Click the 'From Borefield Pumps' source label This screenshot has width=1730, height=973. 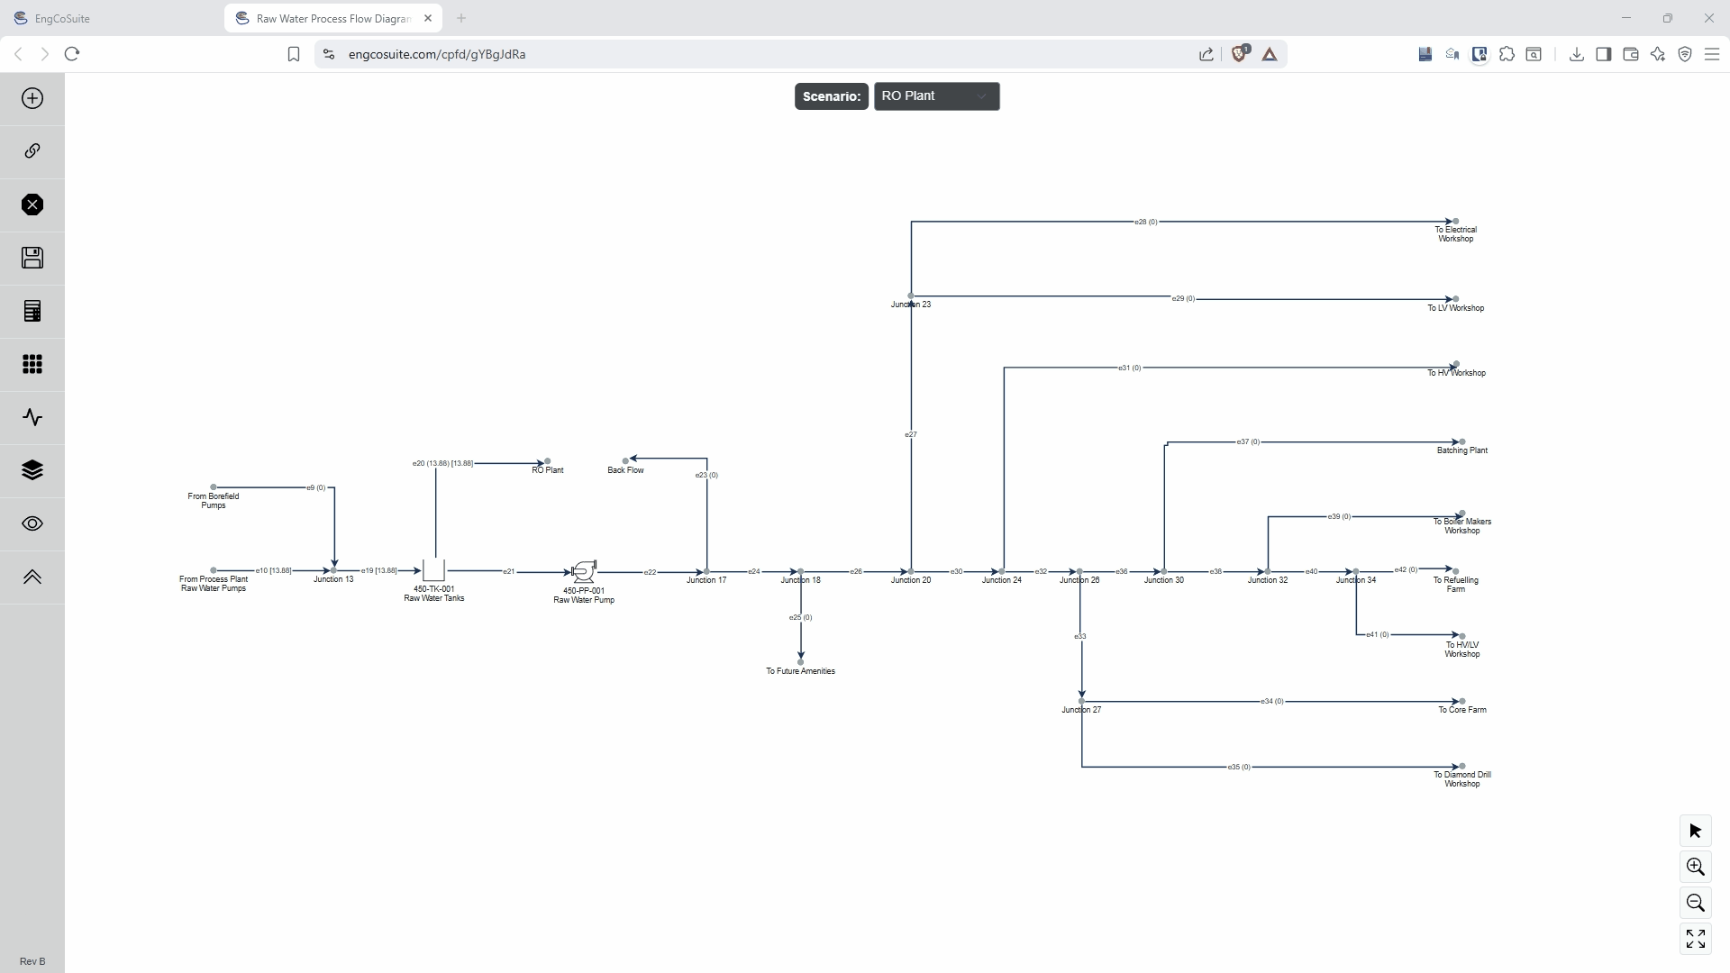click(x=214, y=501)
